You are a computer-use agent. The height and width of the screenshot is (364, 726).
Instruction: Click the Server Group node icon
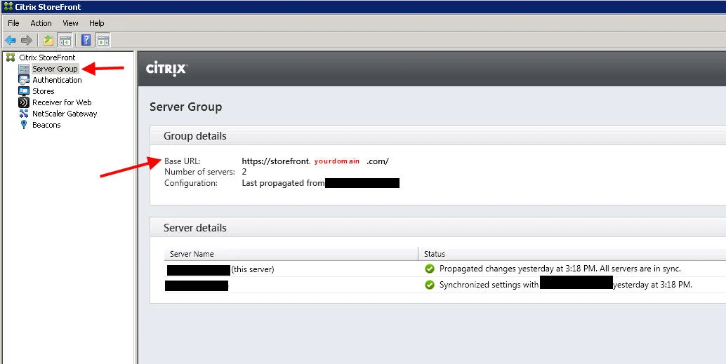pyautogui.click(x=24, y=69)
